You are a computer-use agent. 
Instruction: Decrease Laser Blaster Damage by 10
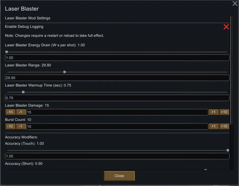(10, 112)
